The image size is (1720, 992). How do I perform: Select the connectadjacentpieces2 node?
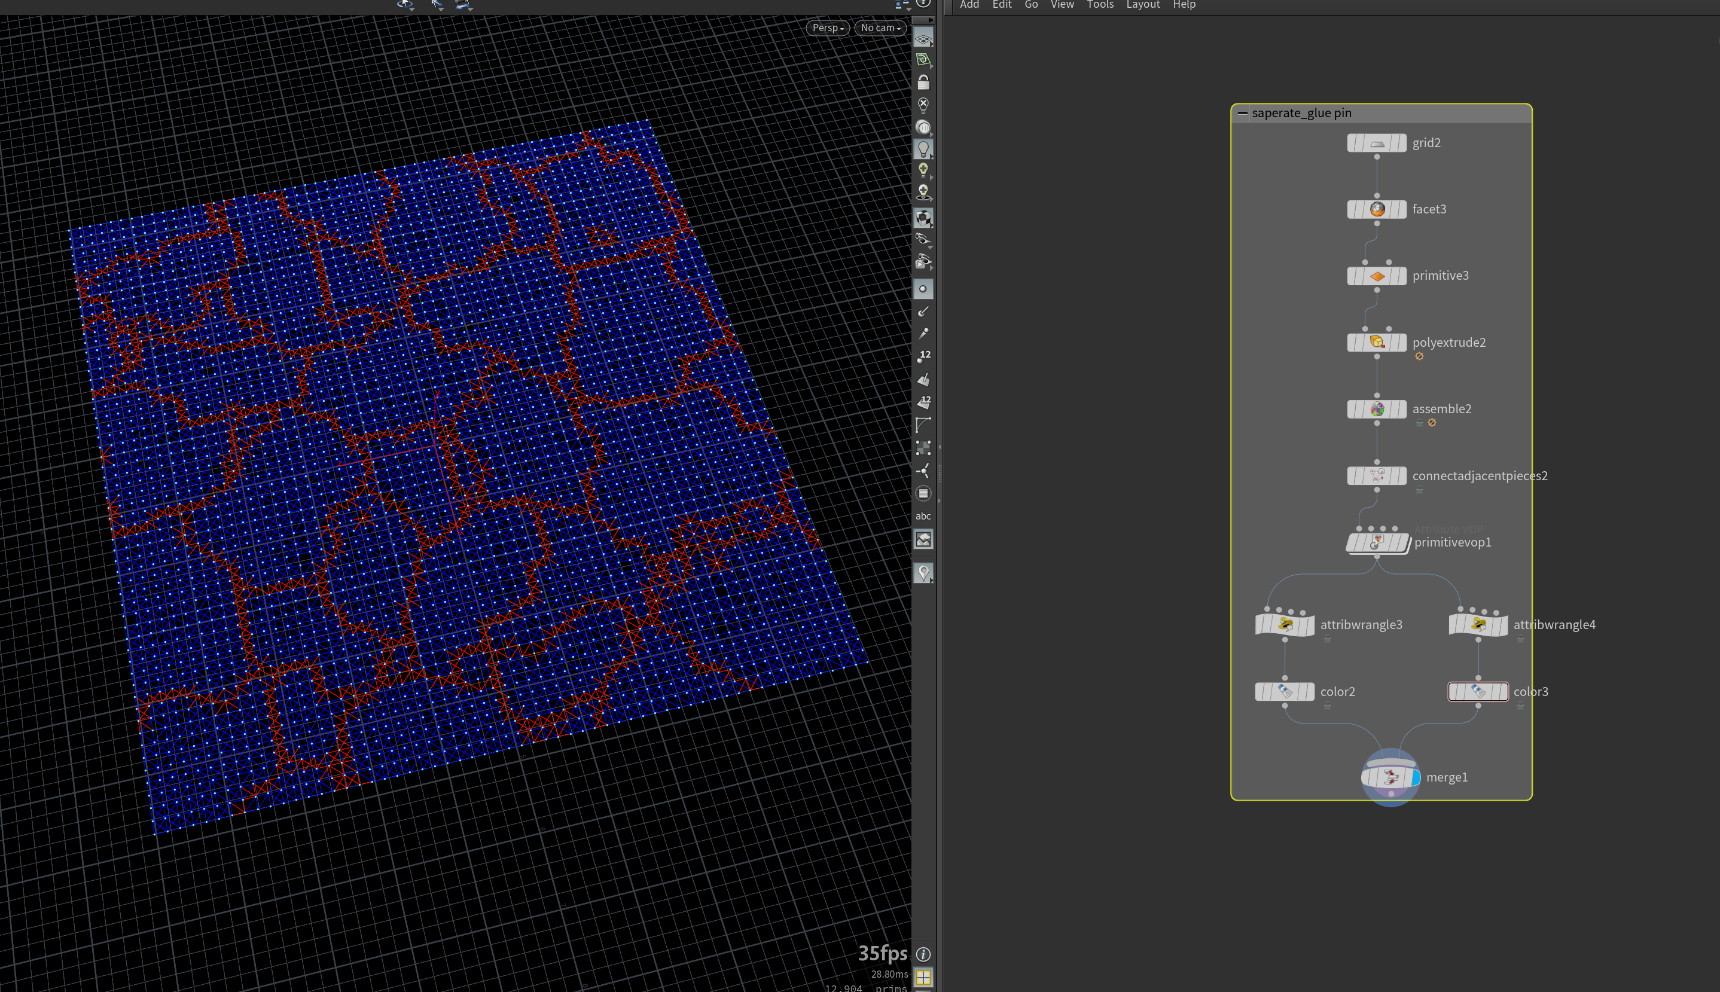click(1377, 475)
